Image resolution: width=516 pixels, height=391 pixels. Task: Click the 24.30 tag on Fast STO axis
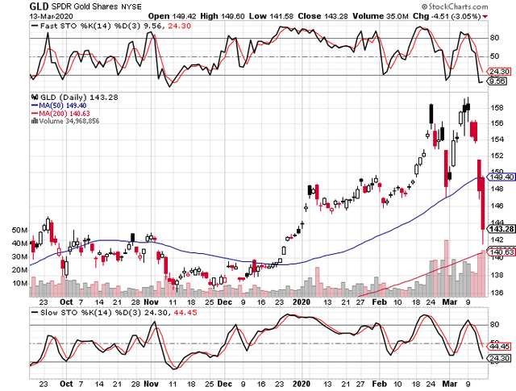tap(499, 72)
